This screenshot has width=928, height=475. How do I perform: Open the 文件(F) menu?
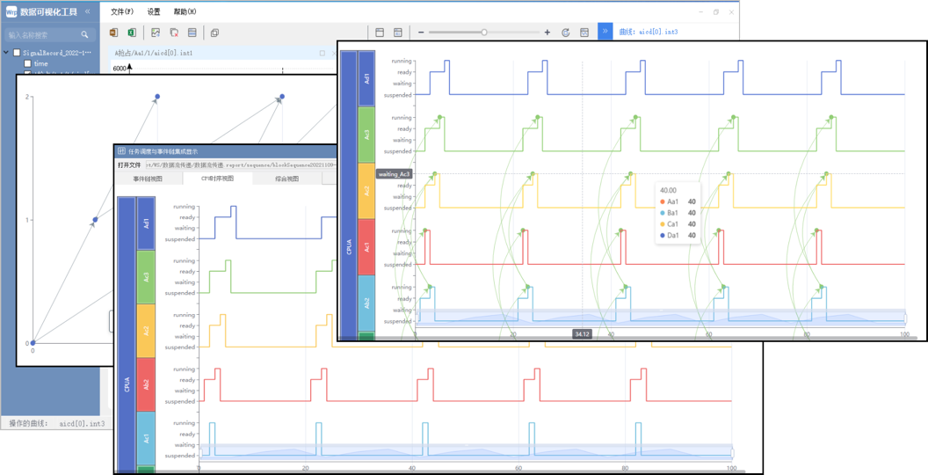(122, 12)
